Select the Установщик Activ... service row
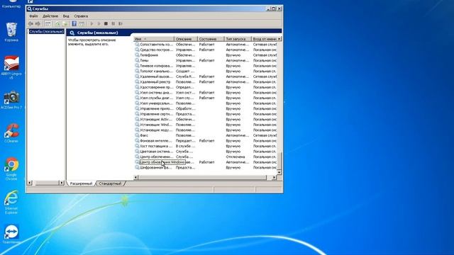The image size is (454, 255). pos(206,120)
